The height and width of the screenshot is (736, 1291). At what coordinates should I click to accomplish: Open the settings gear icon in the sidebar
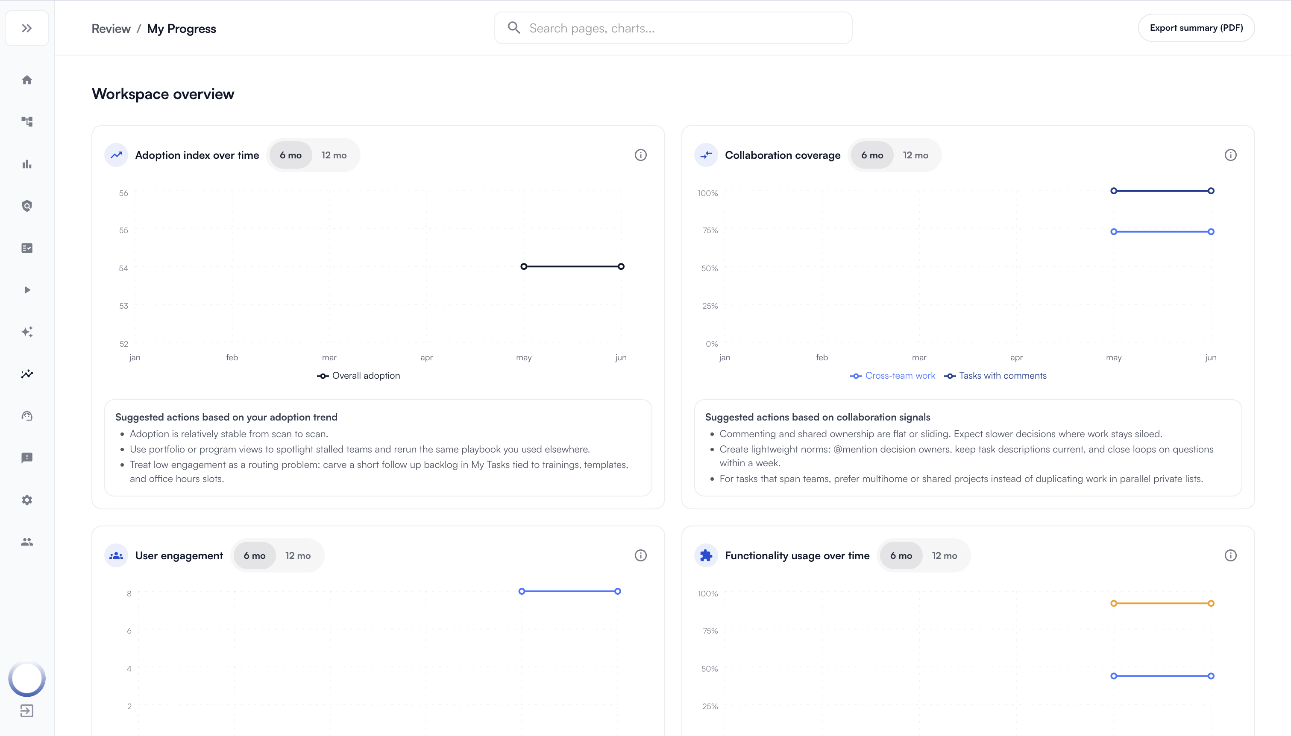27,500
